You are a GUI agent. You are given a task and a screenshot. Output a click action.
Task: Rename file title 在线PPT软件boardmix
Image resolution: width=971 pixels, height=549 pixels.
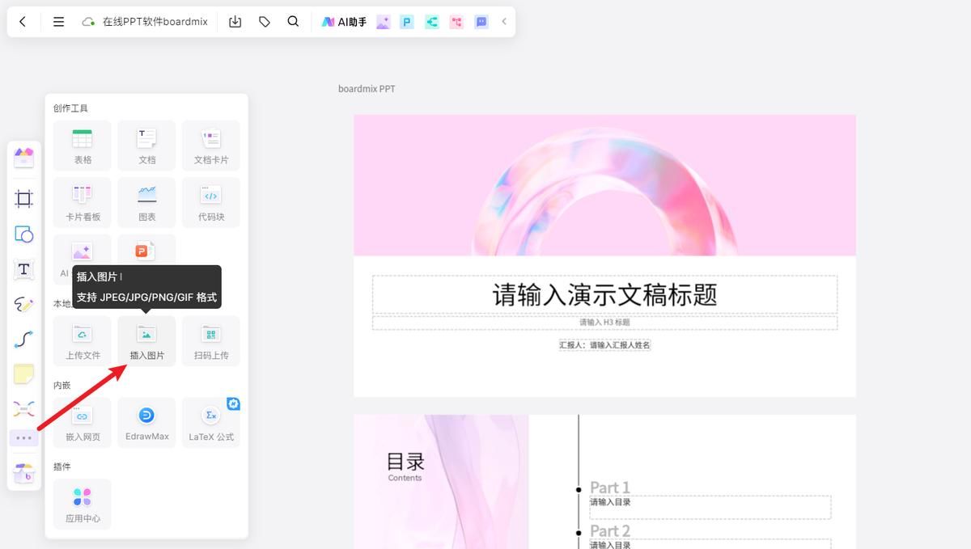155,22
